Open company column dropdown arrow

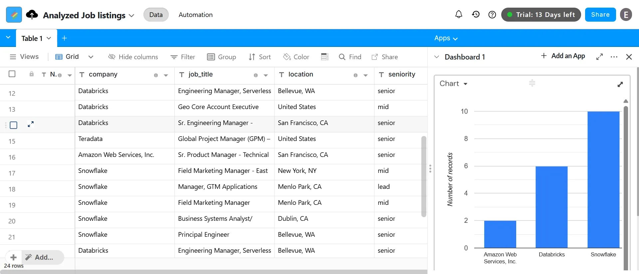[166, 75]
